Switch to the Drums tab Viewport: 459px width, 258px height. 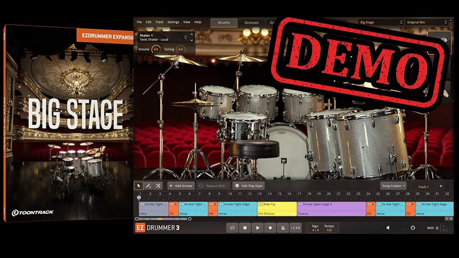(224, 23)
